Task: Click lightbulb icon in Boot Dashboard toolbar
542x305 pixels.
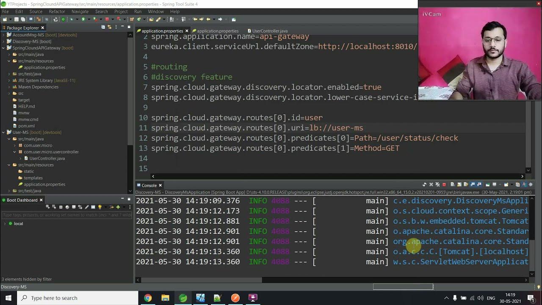Action: 100,207
